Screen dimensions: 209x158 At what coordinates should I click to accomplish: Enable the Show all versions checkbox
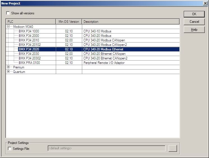point(8,13)
